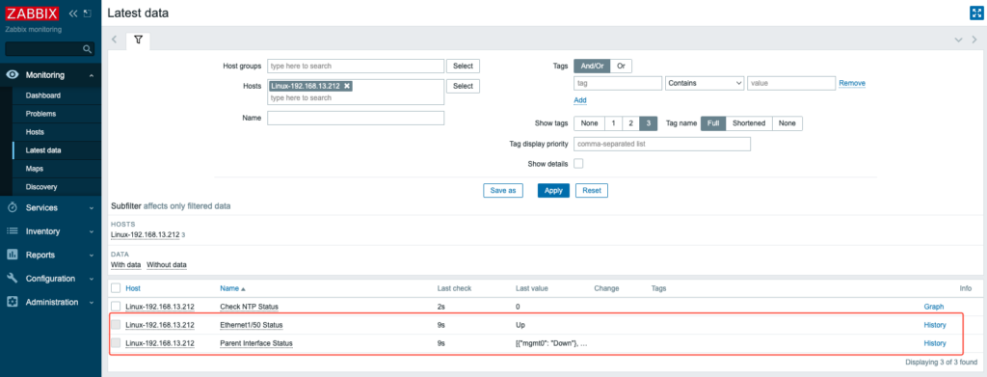Open the filter funnel tab

pos(138,40)
